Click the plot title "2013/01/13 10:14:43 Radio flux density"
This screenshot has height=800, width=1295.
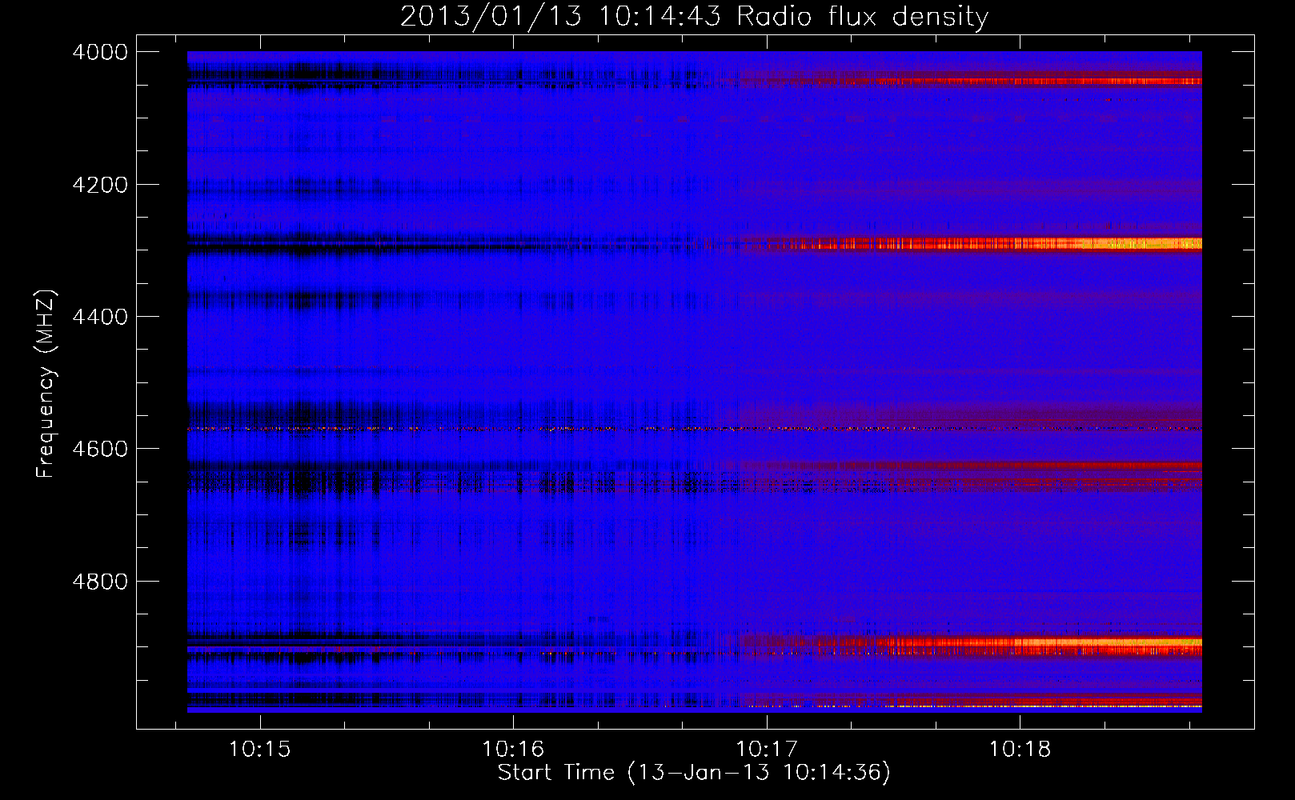tap(694, 16)
